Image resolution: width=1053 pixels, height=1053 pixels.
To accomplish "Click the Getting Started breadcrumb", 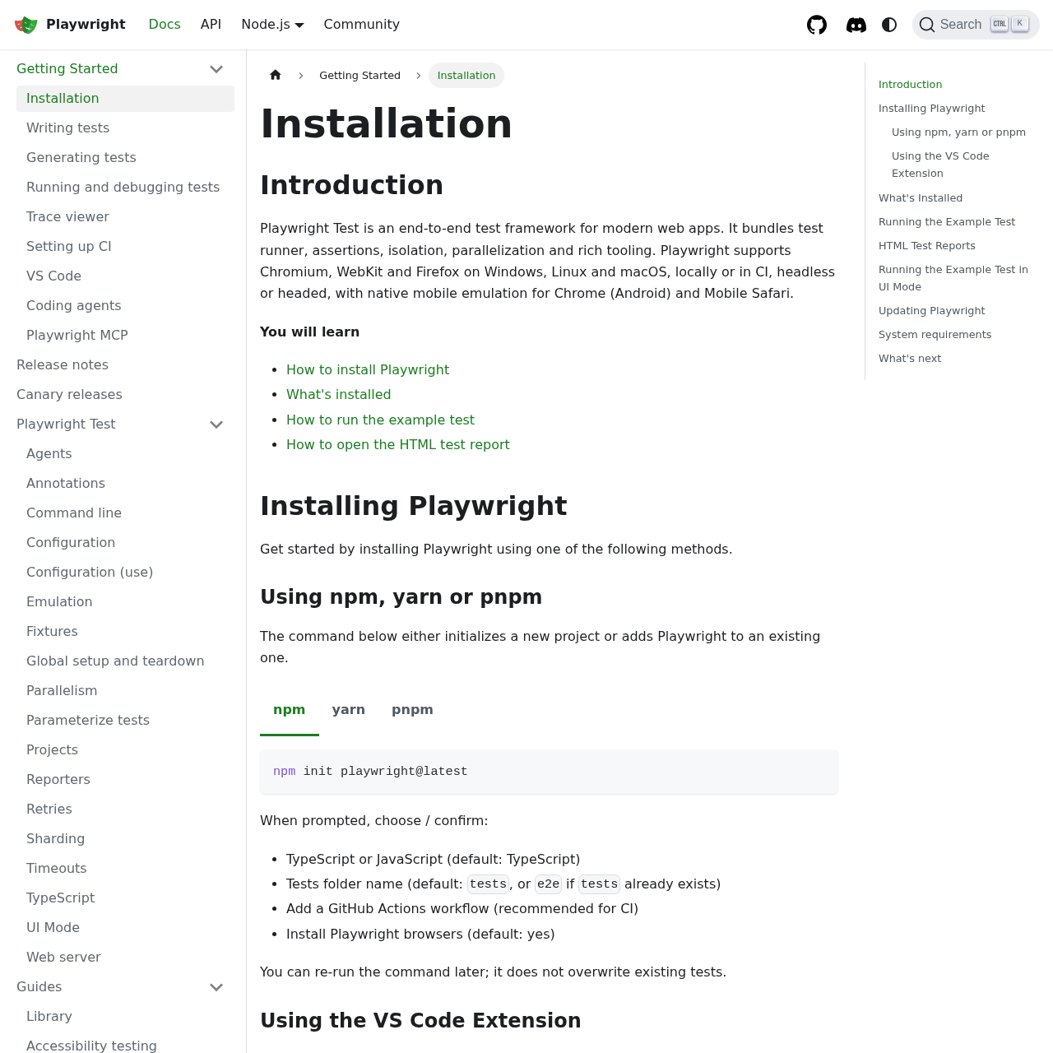I will click(x=360, y=75).
